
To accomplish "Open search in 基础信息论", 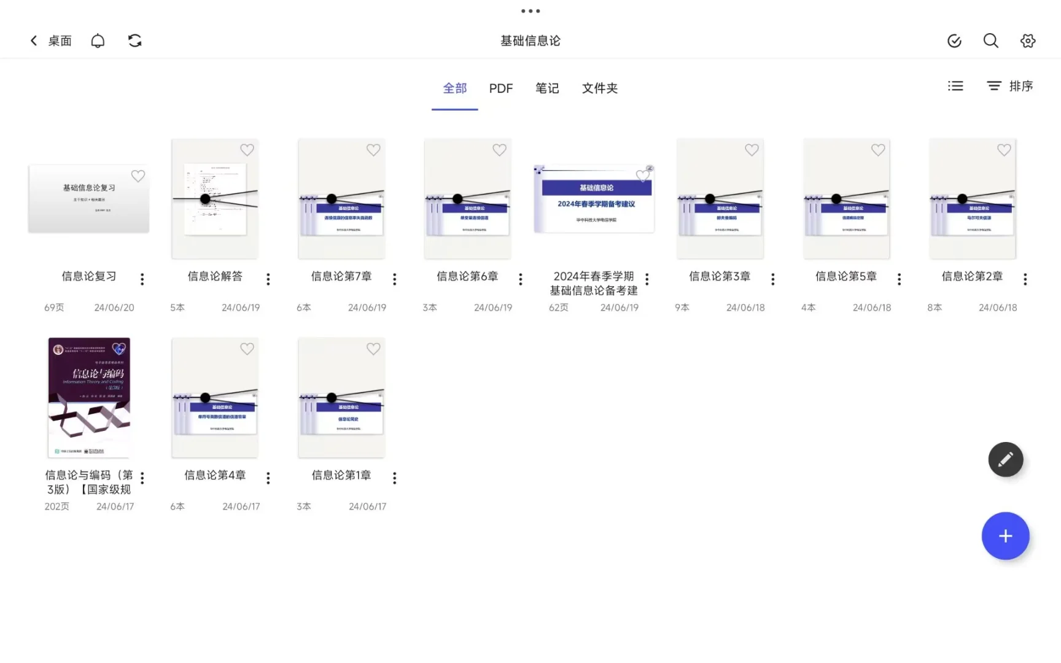I will coord(990,40).
